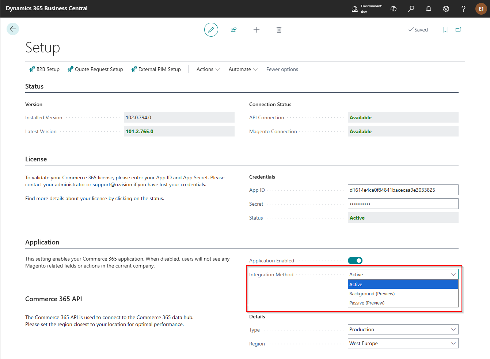
Task: Click the B2B Setup button
Action: (44, 69)
